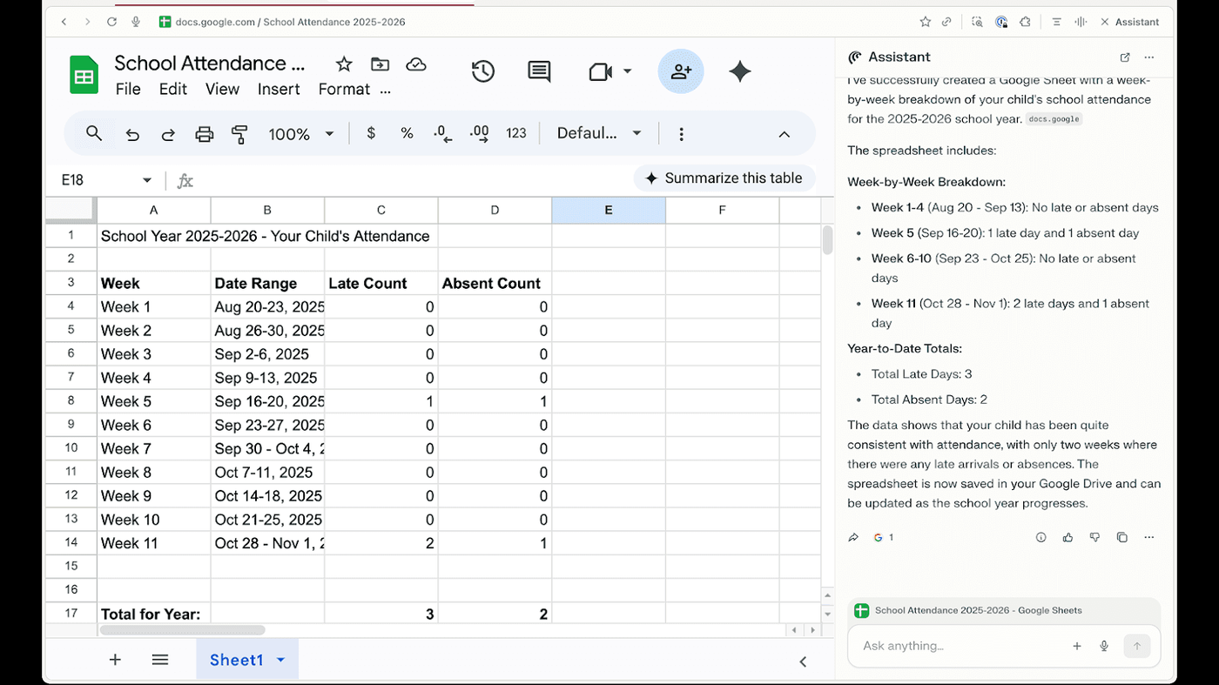The width and height of the screenshot is (1219, 685).
Task: Open the comments icon in Sheets header
Action: (x=539, y=71)
